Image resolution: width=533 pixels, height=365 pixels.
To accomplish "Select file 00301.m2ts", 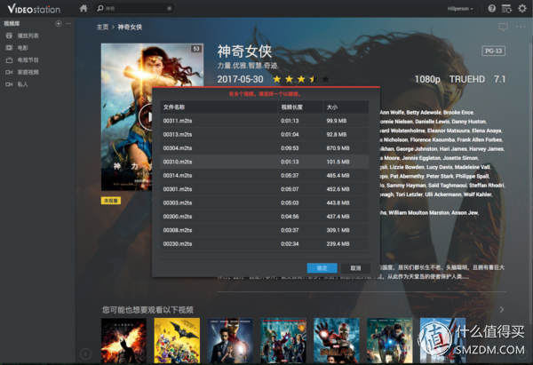I will click(265, 189).
